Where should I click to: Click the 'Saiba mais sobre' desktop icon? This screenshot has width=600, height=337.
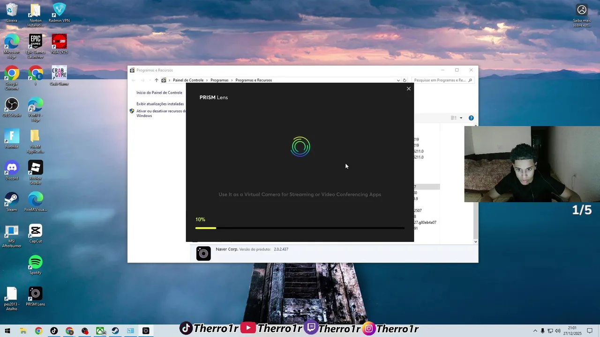point(582,15)
